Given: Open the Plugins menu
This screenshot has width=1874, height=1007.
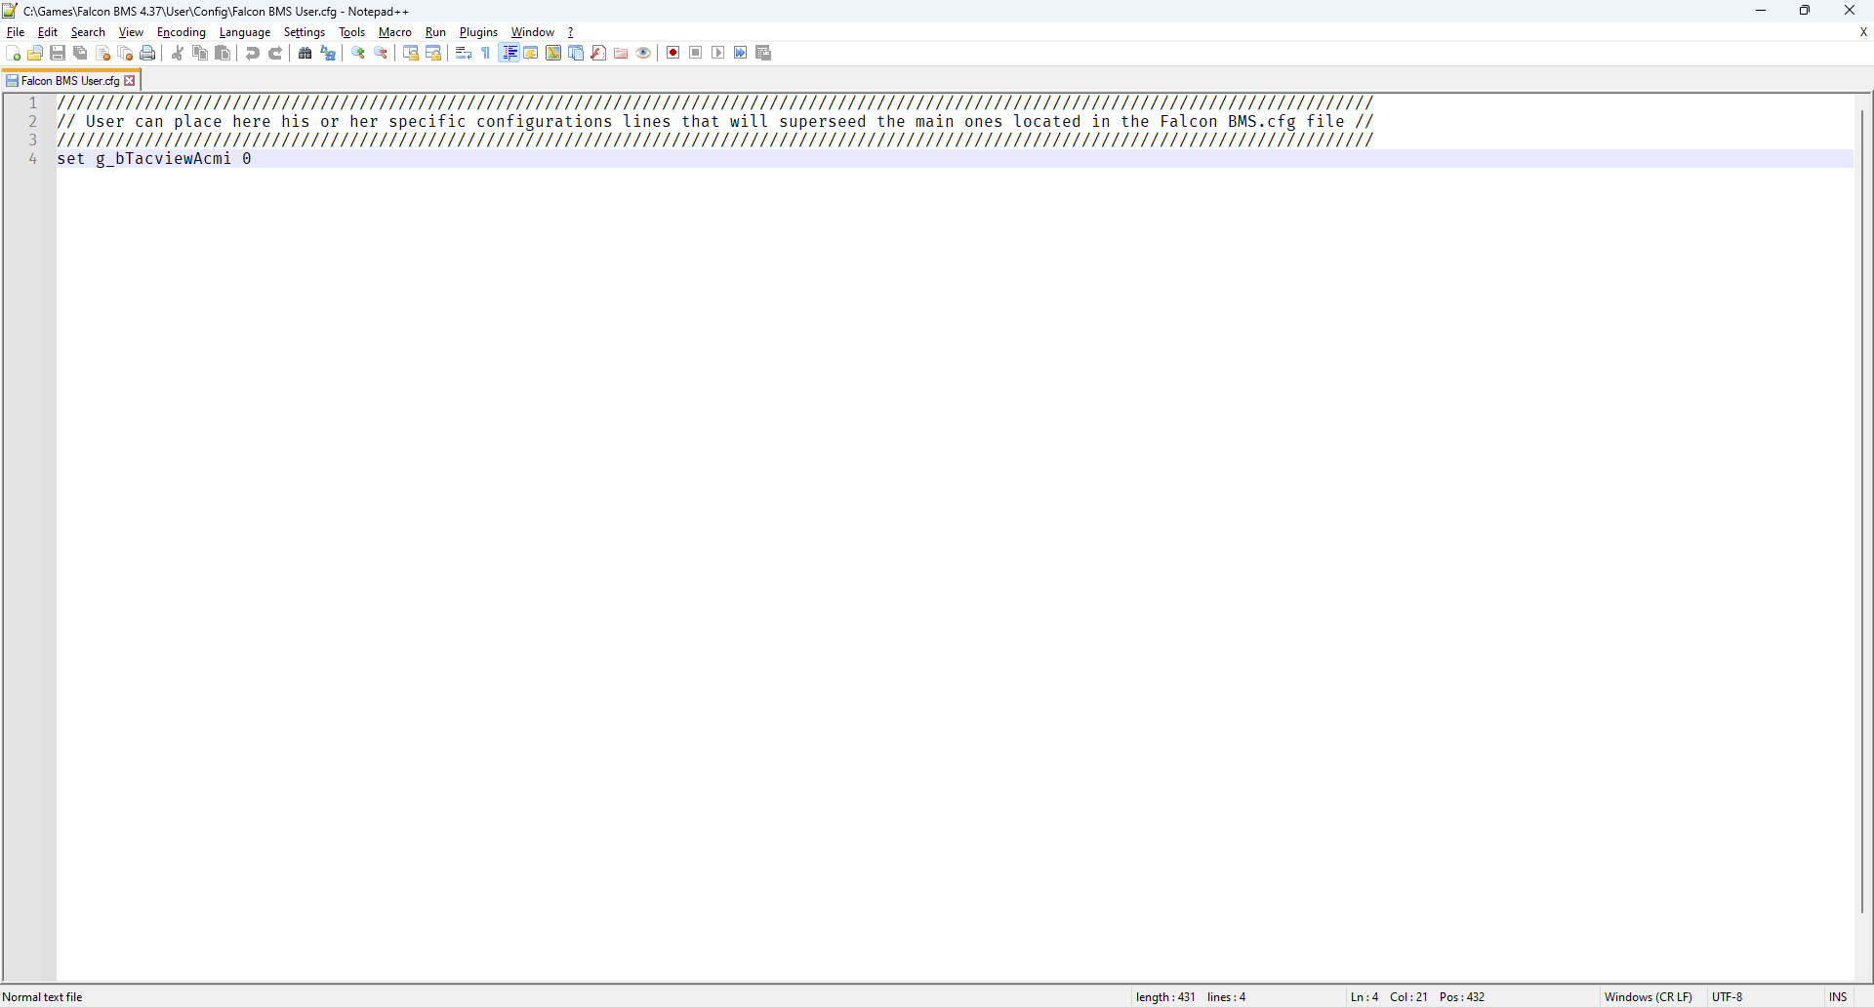Looking at the screenshot, I should tap(478, 32).
